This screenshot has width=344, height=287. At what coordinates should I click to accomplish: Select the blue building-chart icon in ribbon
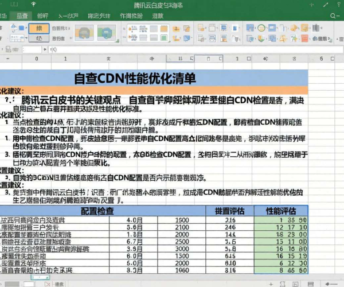(250, 28)
